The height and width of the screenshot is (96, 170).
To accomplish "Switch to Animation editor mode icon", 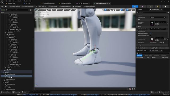I will point(150,6).
